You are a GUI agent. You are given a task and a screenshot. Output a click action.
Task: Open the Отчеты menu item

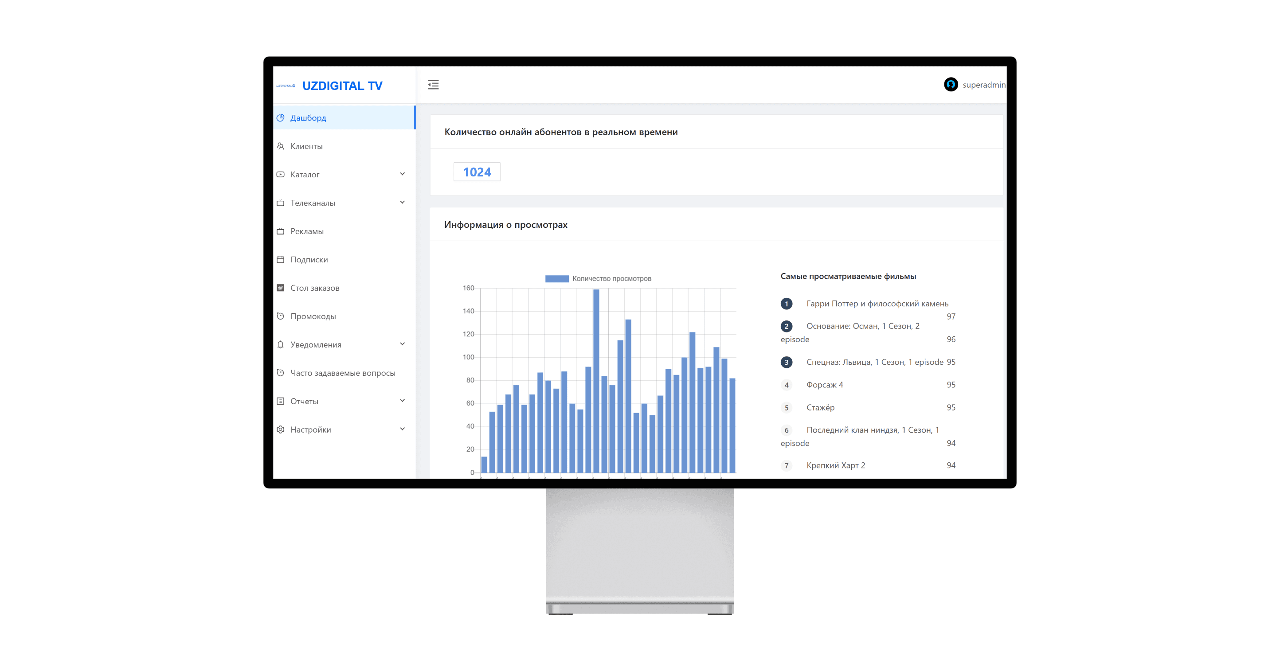tap(344, 401)
